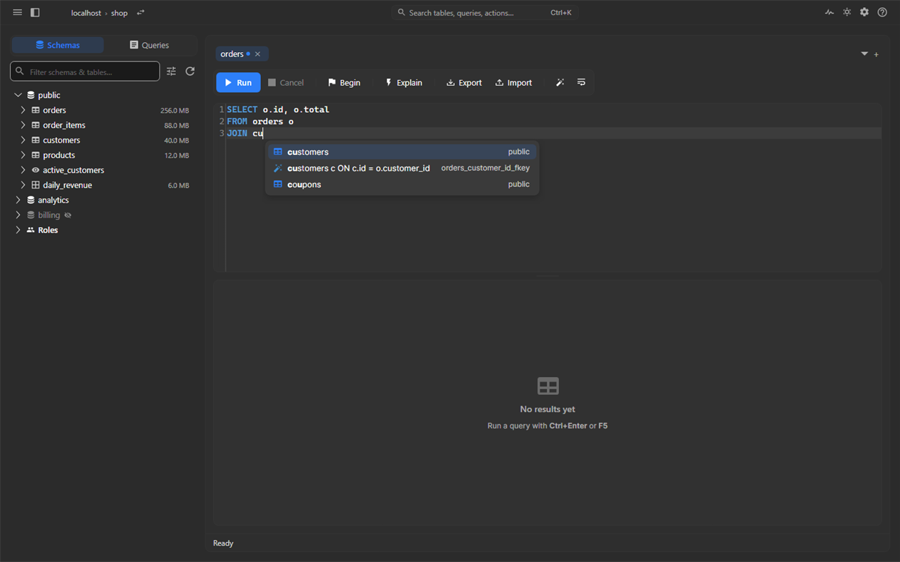Select the order_items table in tree
Screen dimensions: 900x562
[x=64, y=125]
